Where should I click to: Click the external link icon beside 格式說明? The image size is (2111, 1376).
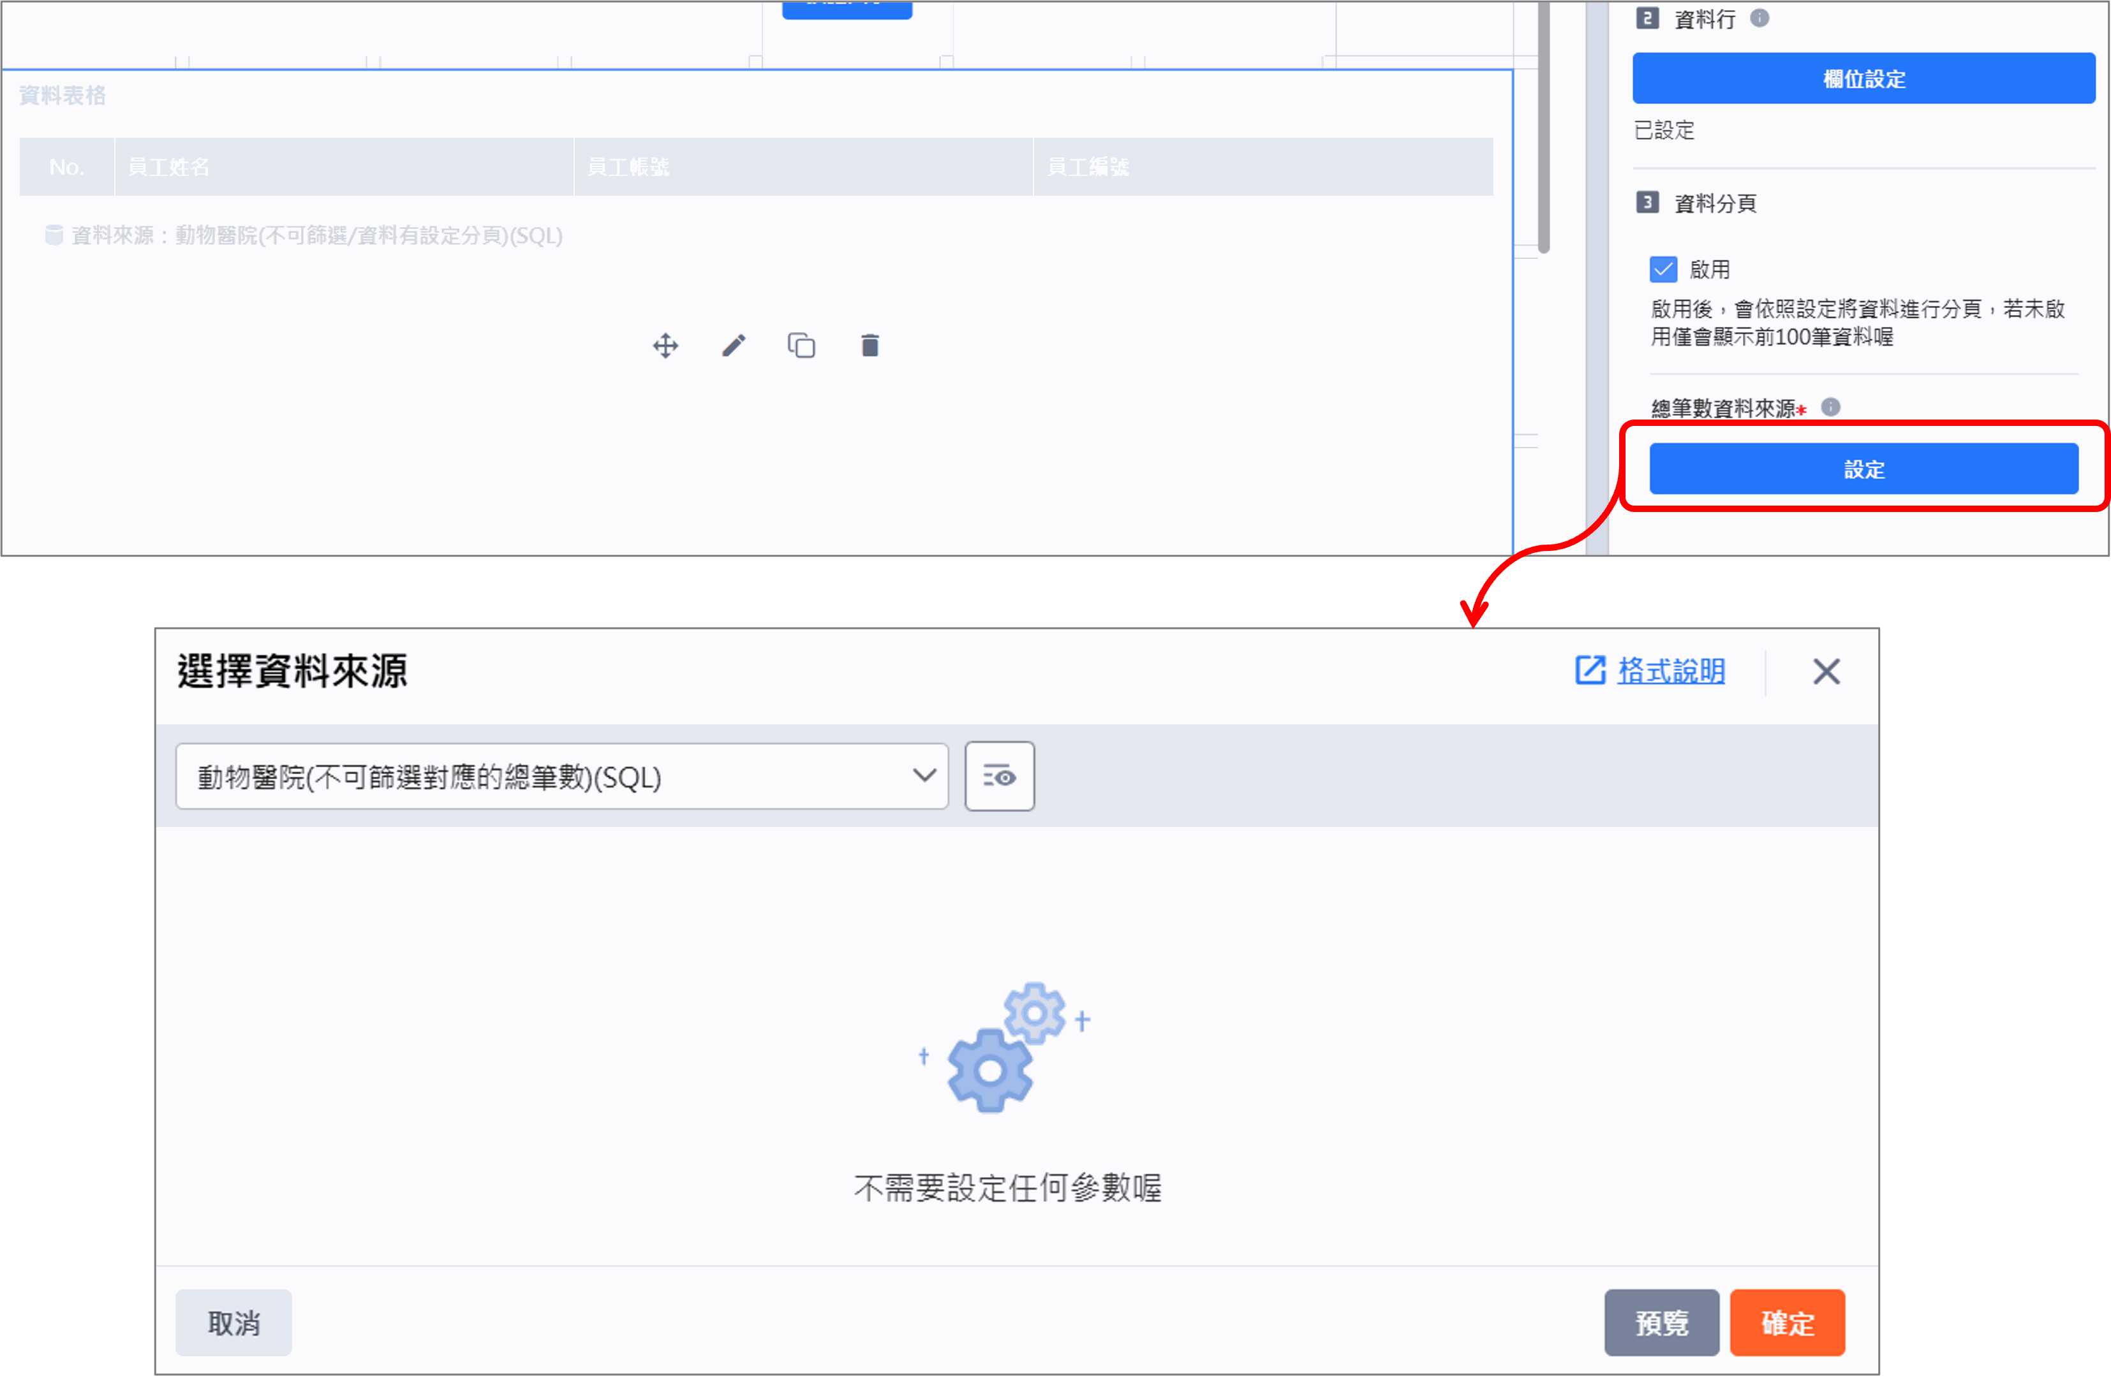(1590, 670)
